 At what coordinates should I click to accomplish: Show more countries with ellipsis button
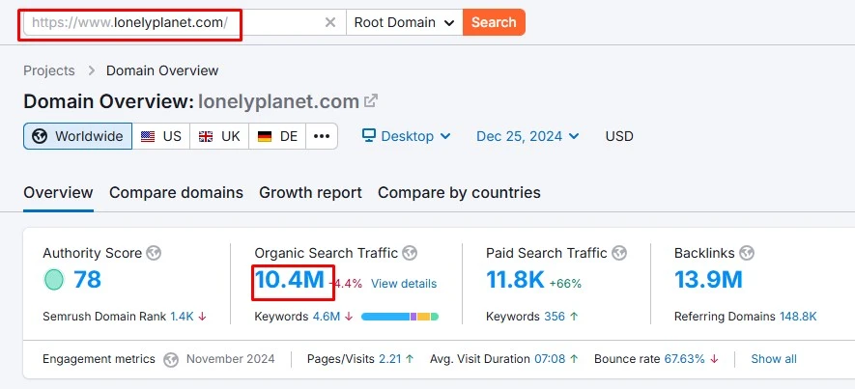coord(322,136)
